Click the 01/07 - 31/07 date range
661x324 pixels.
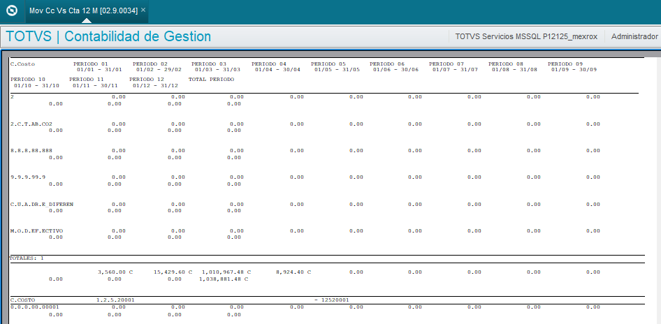click(456, 70)
